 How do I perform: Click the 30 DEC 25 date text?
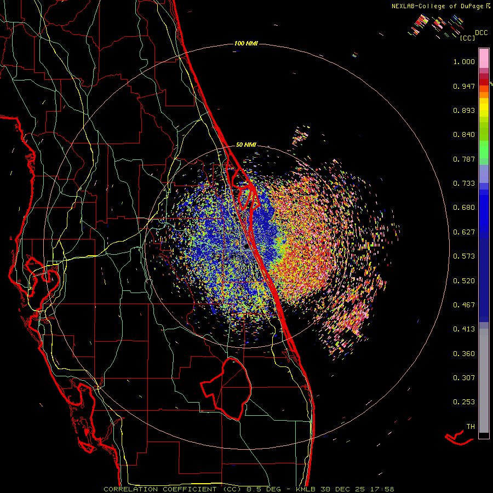pyautogui.click(x=343, y=489)
